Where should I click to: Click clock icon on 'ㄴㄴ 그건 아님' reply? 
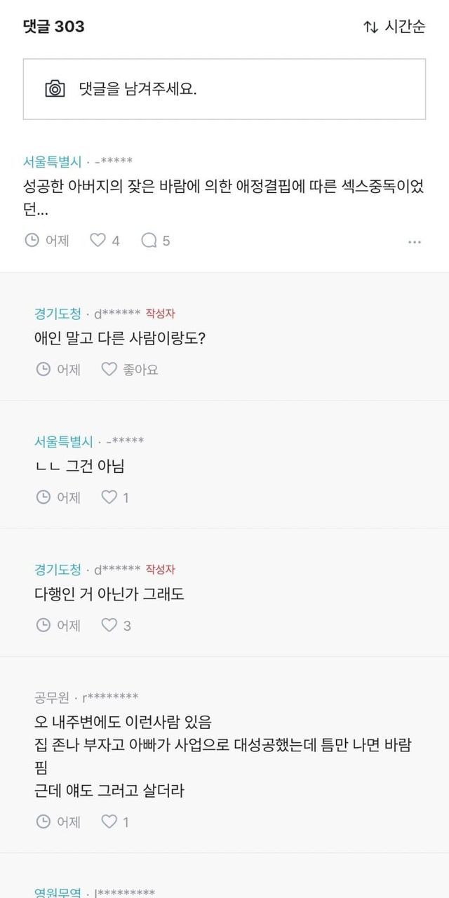click(x=43, y=497)
